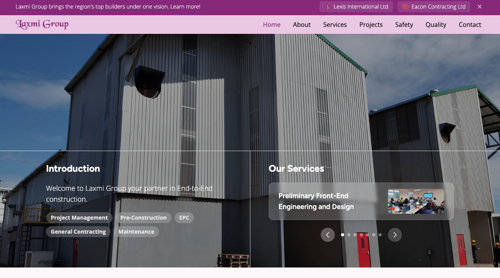The width and height of the screenshot is (500, 278).
Task: Click the Maintenance tag
Action: click(x=136, y=232)
